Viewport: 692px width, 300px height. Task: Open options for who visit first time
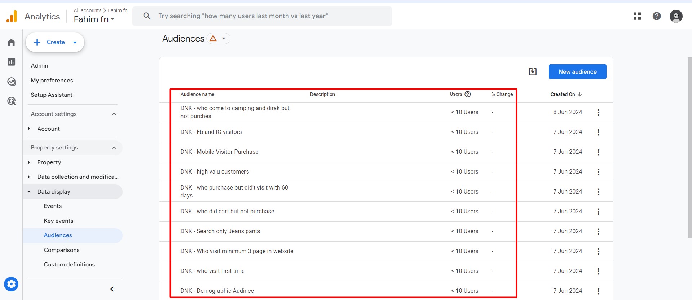pyautogui.click(x=598, y=271)
